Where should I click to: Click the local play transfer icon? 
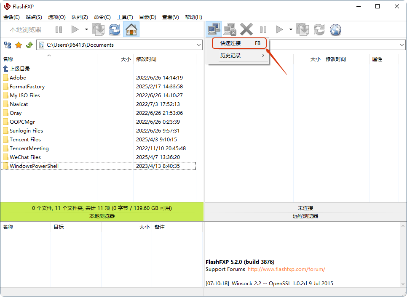[x=75, y=29]
